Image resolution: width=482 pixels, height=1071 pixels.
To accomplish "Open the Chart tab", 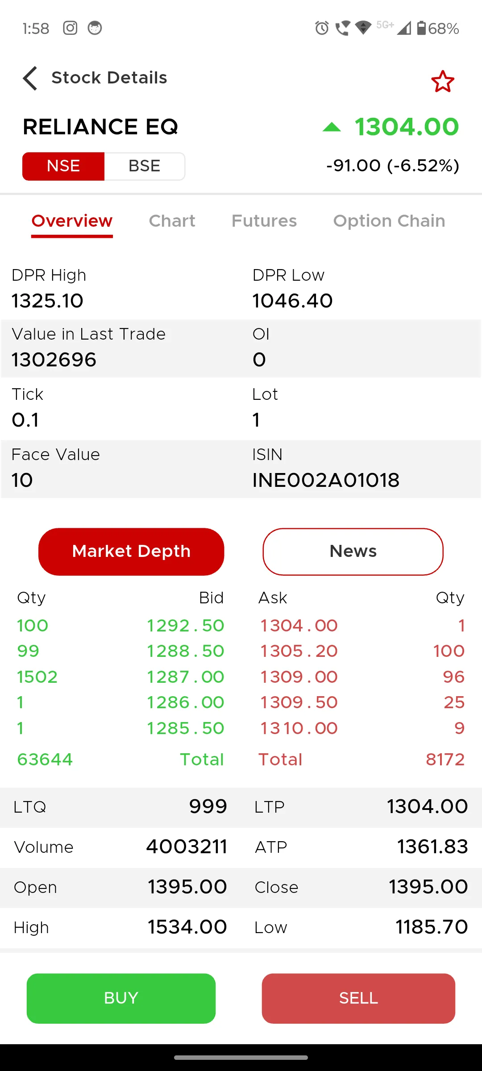I will pos(172,221).
